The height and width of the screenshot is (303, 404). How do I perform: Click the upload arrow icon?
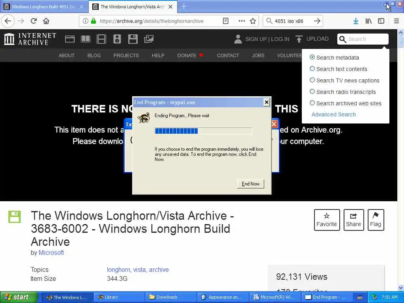[299, 39]
